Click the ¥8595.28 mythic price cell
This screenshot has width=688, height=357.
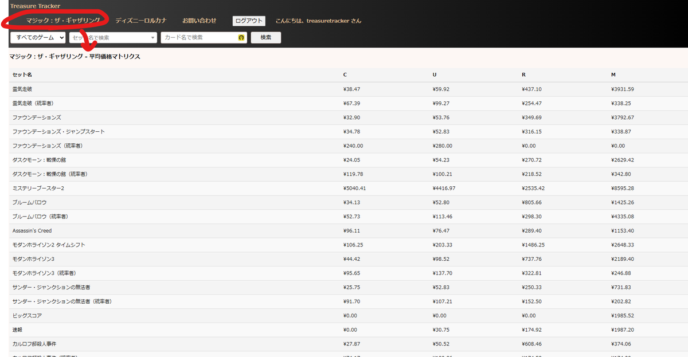(623, 189)
